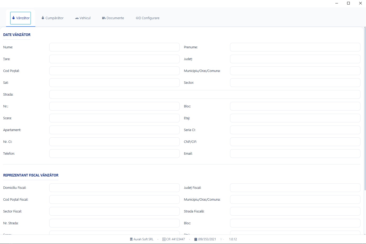Image resolution: width=366 pixels, height=244 pixels.
Task: Focus the Sector Fiscal field
Action: coord(114,211)
